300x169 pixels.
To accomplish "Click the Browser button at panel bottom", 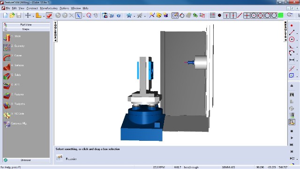I will [26, 160].
